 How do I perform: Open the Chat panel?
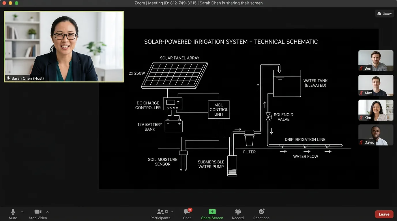(x=187, y=214)
